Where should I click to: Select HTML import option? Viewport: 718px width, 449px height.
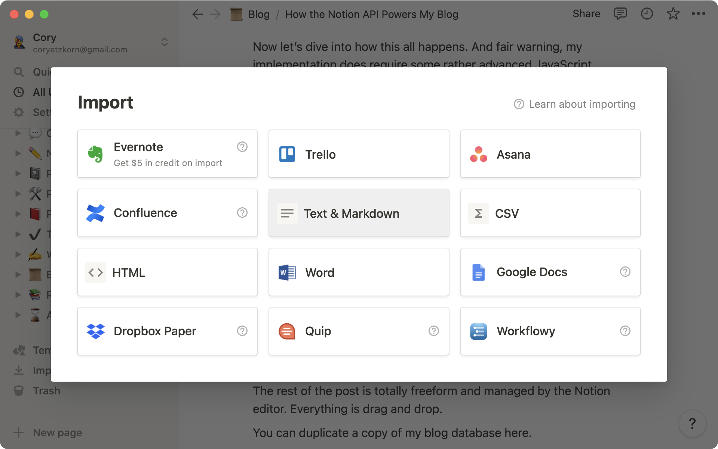pos(167,272)
